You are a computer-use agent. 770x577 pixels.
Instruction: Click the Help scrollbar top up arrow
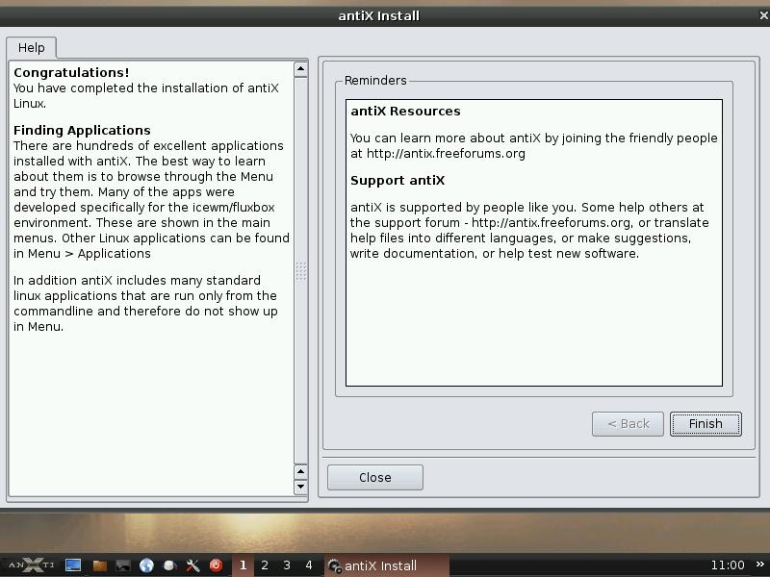click(x=300, y=69)
